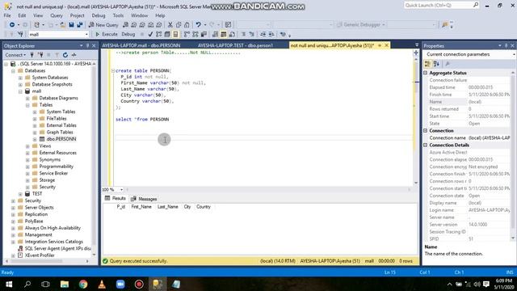Viewport: 517px width, 291px height.
Task: Collapse the Aggregate Status section in Properties
Action: [426, 73]
